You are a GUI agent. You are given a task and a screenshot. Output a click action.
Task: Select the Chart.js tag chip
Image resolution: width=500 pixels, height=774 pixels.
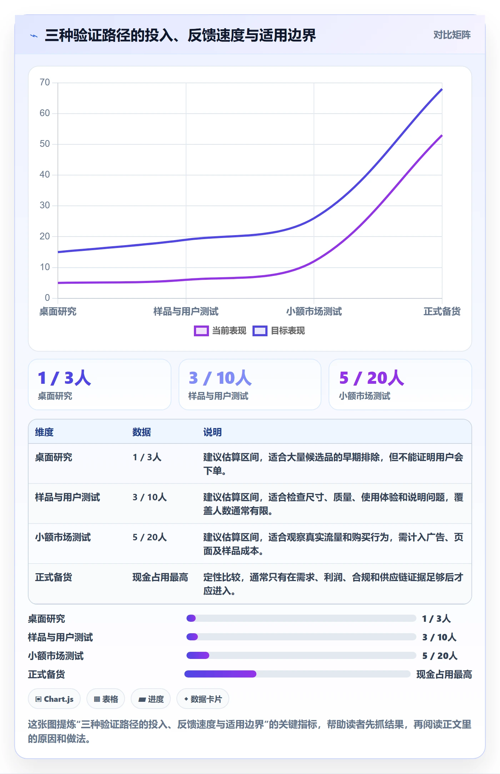tap(54, 699)
